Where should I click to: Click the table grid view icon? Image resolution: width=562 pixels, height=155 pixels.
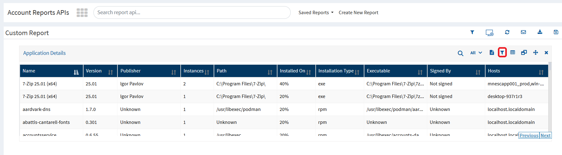point(513,53)
